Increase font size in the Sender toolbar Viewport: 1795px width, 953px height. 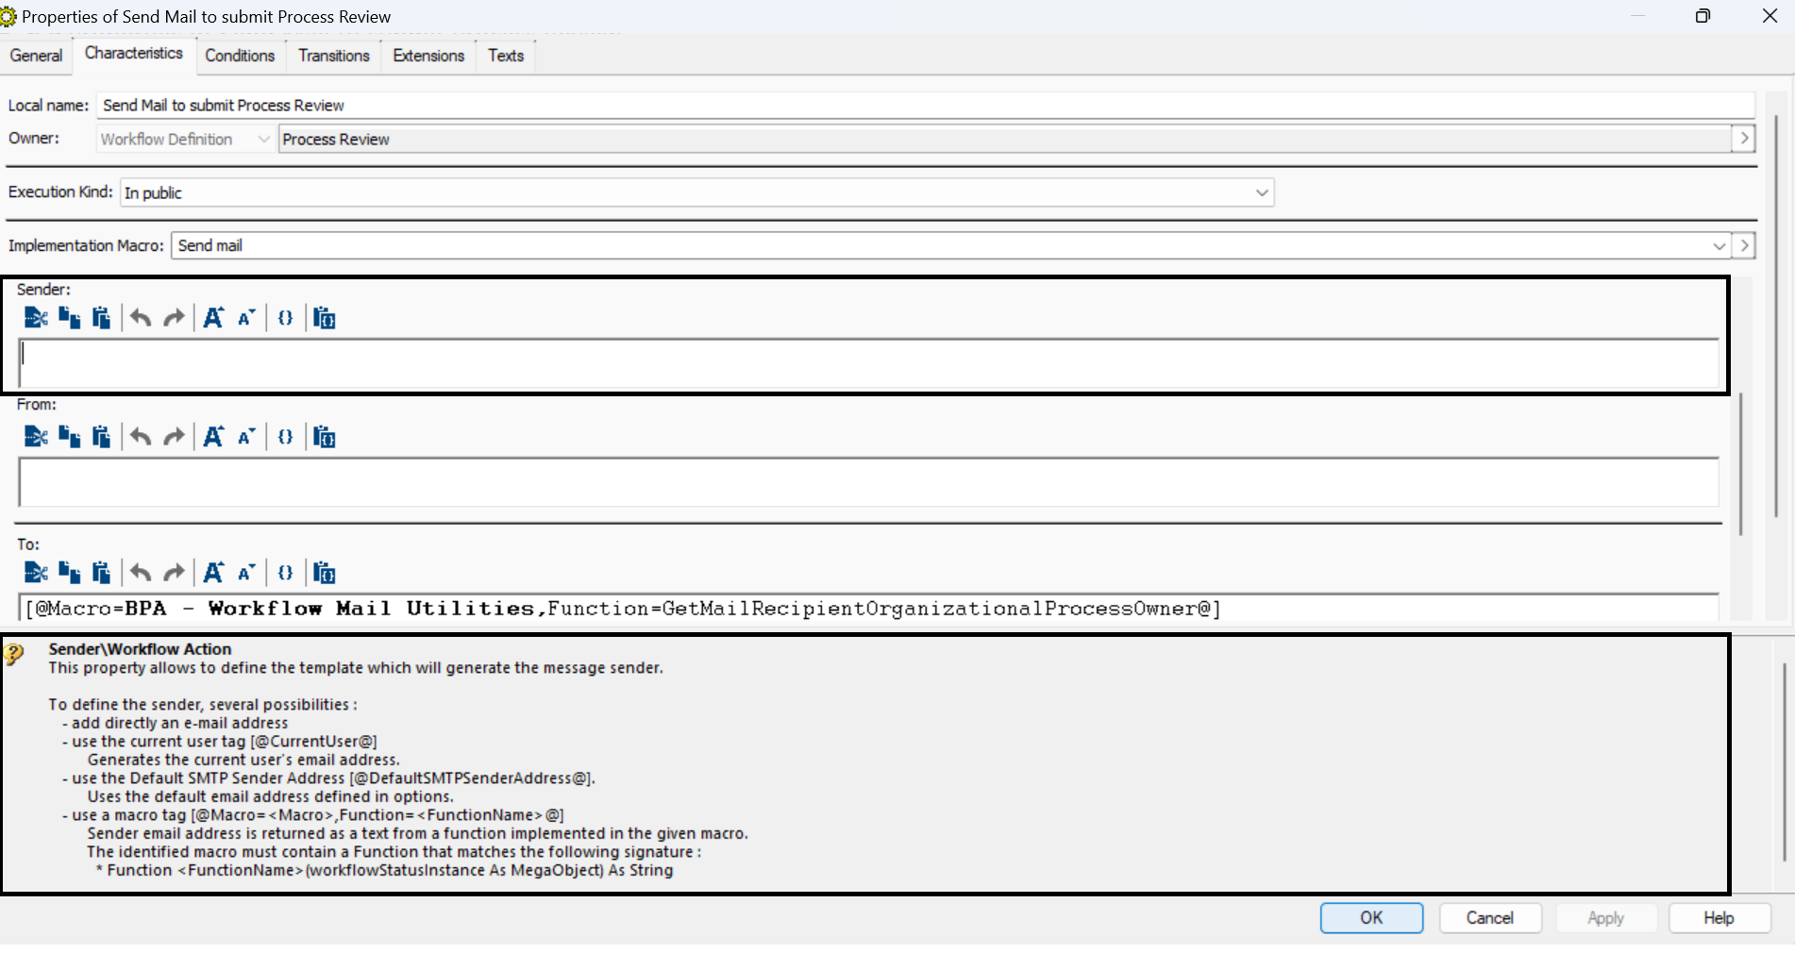click(214, 318)
